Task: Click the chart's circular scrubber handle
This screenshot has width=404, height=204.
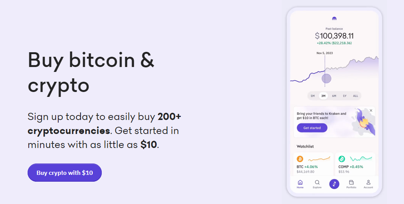Action: tap(326, 78)
